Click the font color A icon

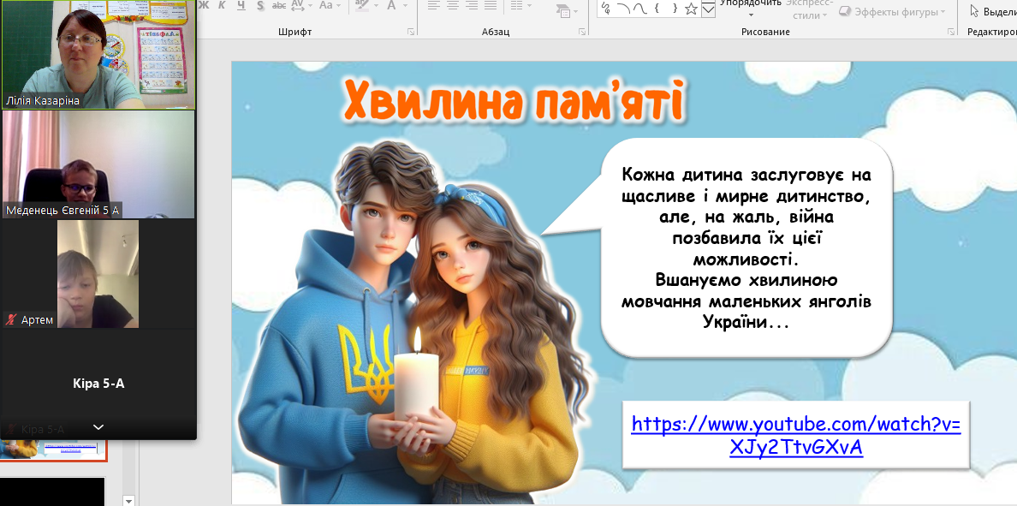tap(392, 5)
